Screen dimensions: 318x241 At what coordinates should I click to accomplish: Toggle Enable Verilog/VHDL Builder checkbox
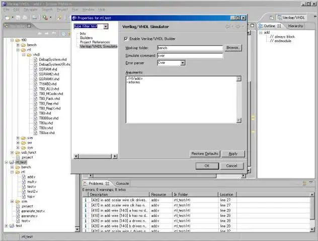(126, 39)
